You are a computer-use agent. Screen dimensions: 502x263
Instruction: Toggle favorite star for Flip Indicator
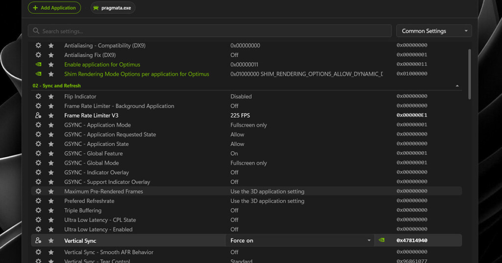pos(51,96)
